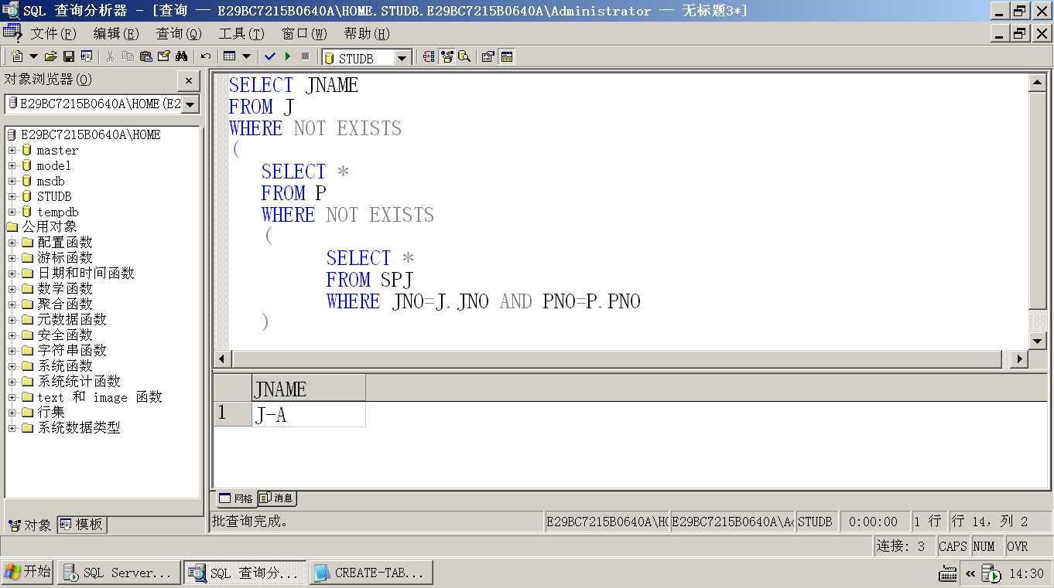1054x588 pixels.
Task: Switch to the 消息 results tab
Action: click(276, 498)
